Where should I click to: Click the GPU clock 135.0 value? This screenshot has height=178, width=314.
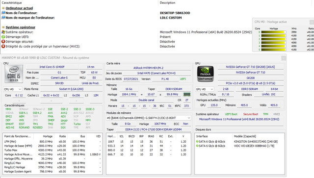(214, 105)
